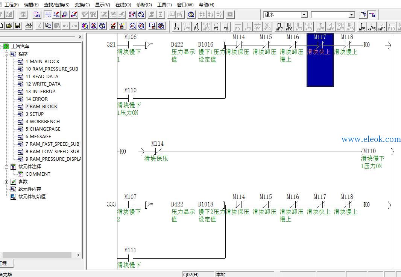Open the 程序 dropdown arrow
Viewport: 401px width, 277px height.
pyautogui.click(x=304, y=15)
